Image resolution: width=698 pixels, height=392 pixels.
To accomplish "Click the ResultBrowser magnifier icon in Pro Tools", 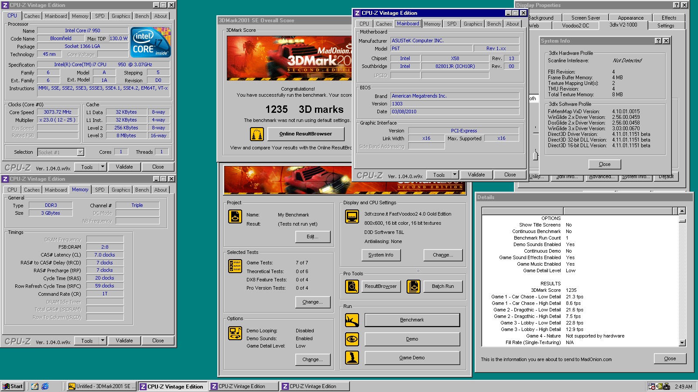I will (x=352, y=286).
